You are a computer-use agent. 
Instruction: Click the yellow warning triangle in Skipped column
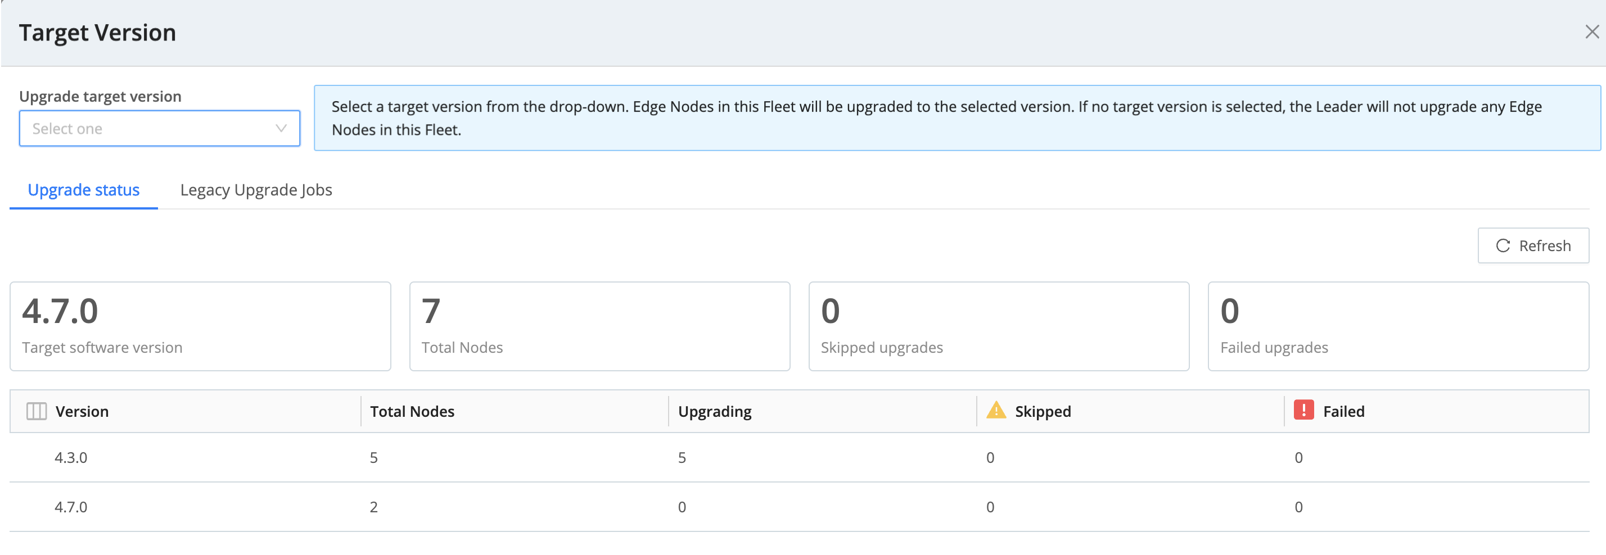click(x=996, y=411)
